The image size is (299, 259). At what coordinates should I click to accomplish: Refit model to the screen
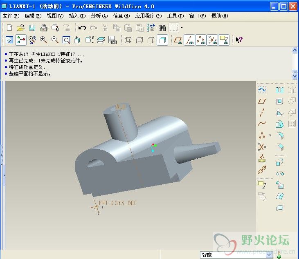click(x=66, y=40)
